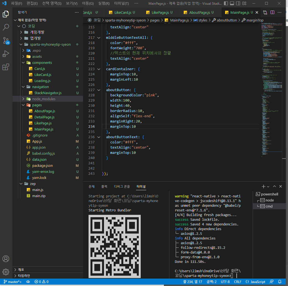Maximize the panel size with caret icon

coord(274,186)
